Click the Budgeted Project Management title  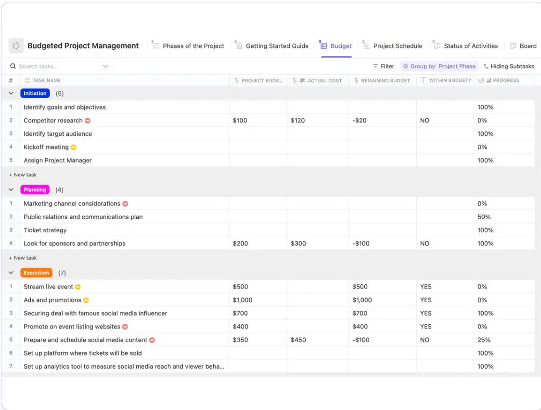point(83,46)
